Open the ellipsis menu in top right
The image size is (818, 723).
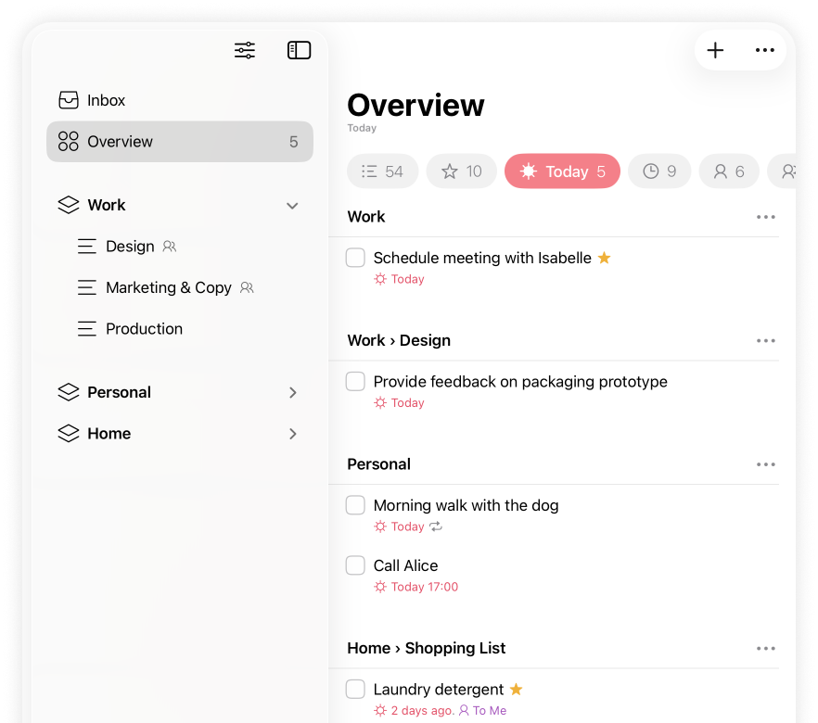tap(764, 50)
